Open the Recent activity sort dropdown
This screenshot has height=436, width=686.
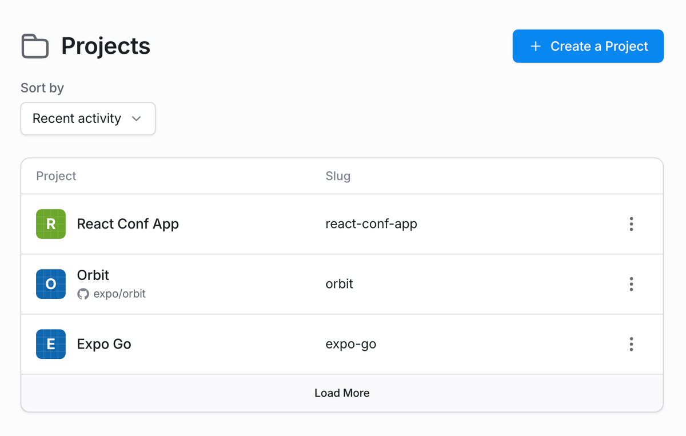tap(87, 118)
